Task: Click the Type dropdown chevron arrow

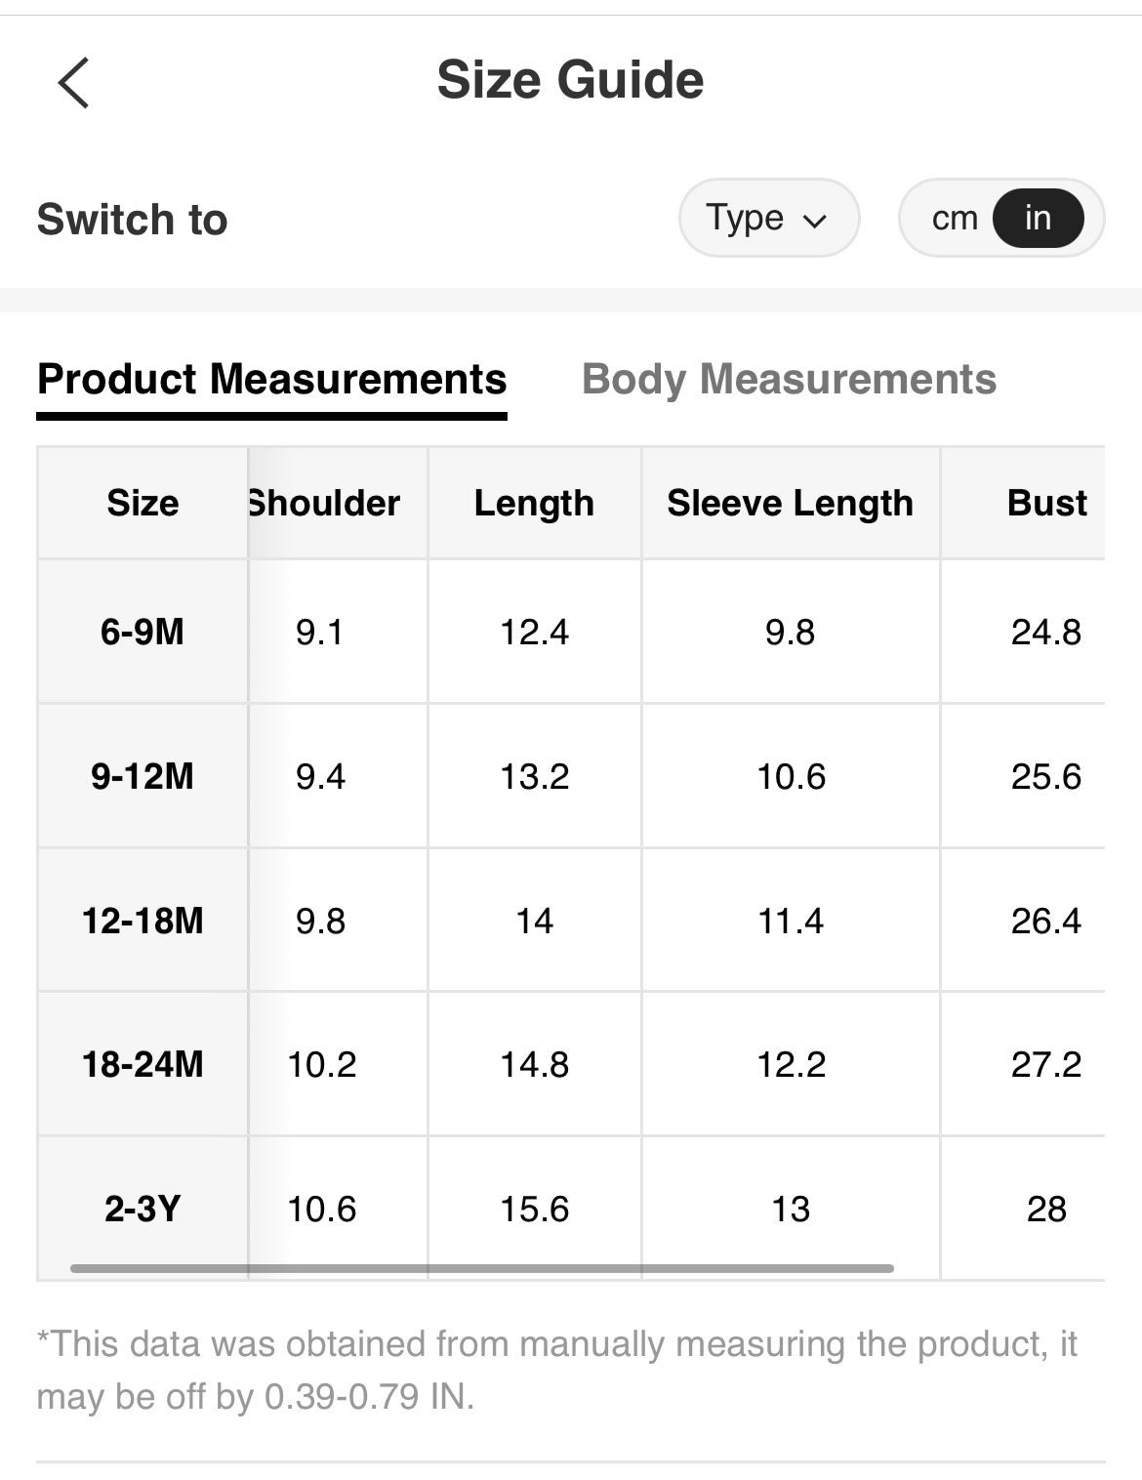Action: 815,221
